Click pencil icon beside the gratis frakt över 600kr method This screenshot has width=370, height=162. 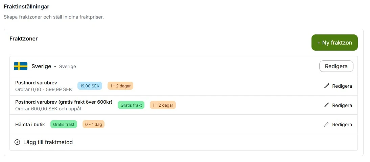click(x=327, y=105)
